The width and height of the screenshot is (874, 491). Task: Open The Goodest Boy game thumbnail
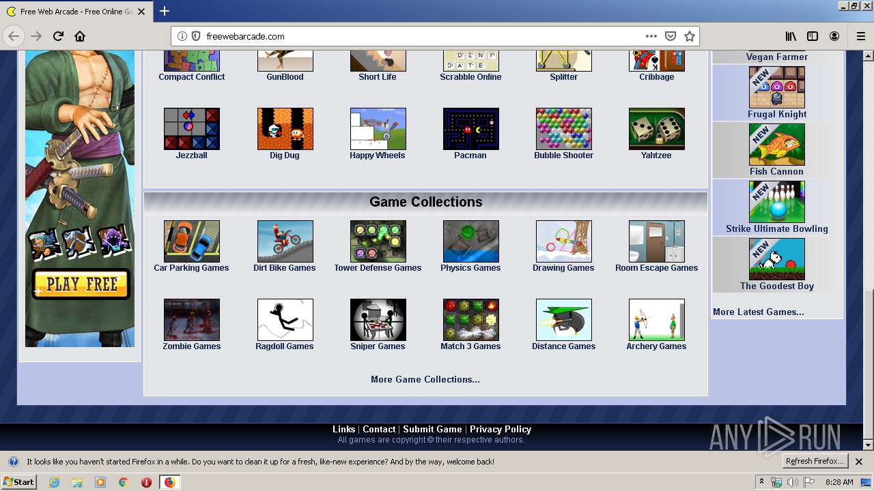coord(776,259)
